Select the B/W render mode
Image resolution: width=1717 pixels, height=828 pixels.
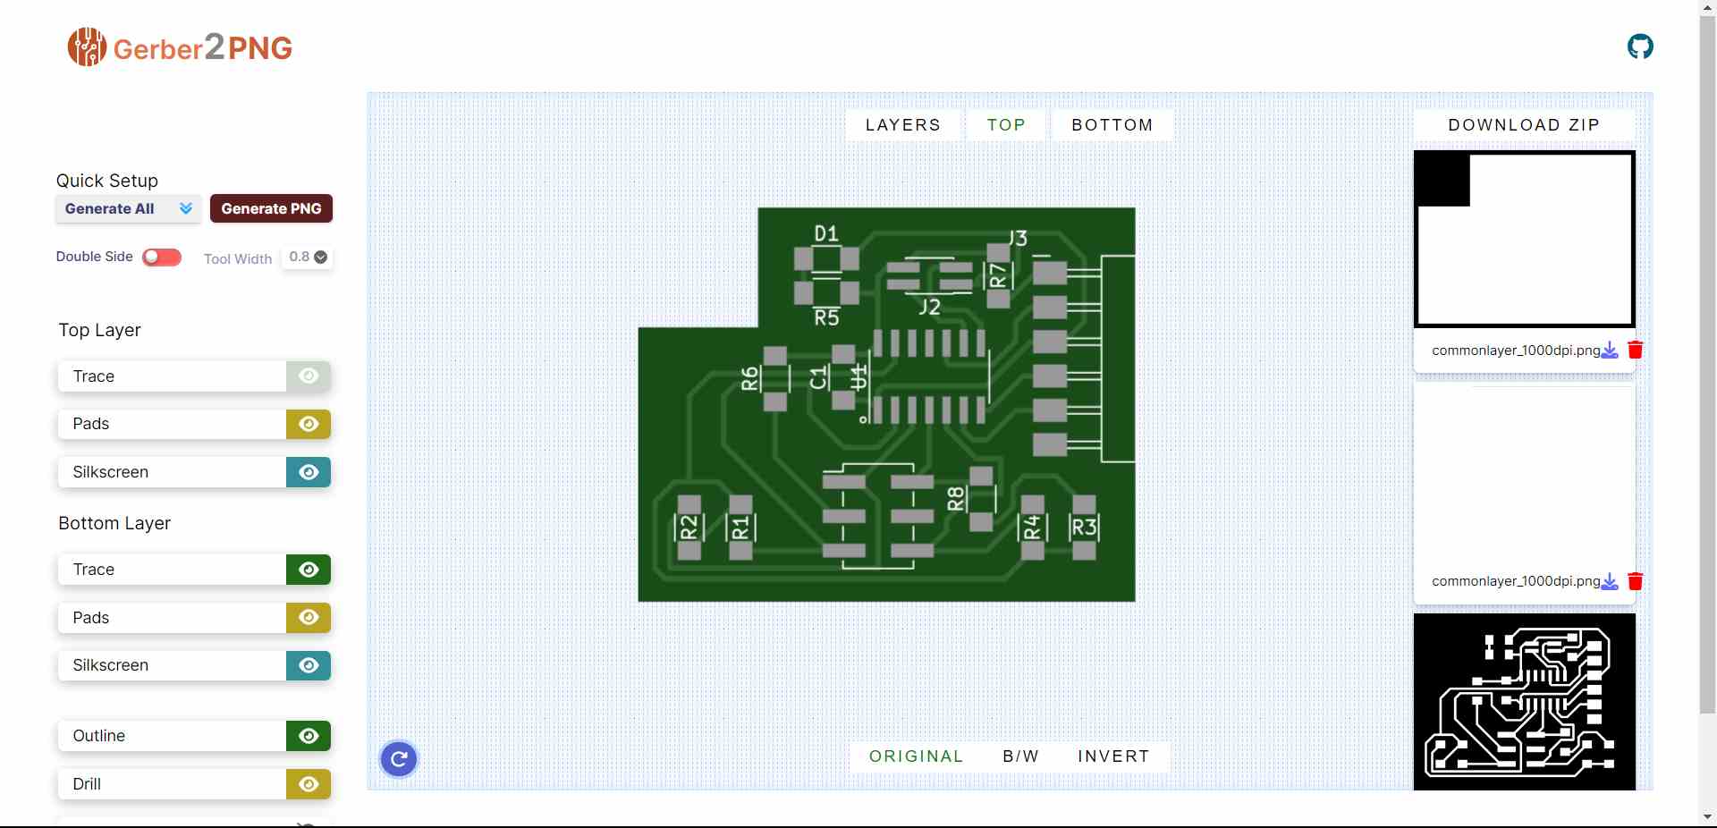tap(1020, 756)
